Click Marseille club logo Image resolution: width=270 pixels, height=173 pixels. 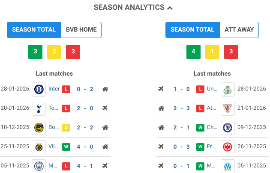[228, 166]
